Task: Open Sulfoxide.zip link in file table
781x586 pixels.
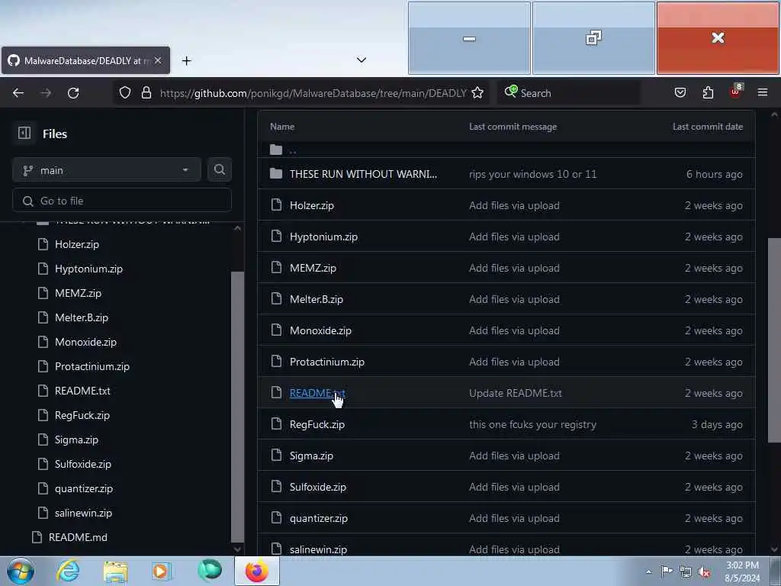Action: (318, 488)
